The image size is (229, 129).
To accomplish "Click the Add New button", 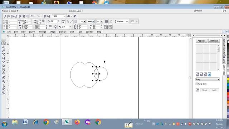I will tap(201, 41).
